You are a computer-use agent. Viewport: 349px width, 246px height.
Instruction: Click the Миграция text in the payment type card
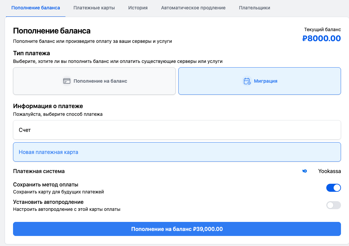(x=266, y=81)
